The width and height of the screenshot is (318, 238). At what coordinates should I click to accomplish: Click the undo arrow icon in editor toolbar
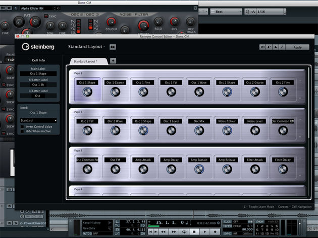pos(269,47)
